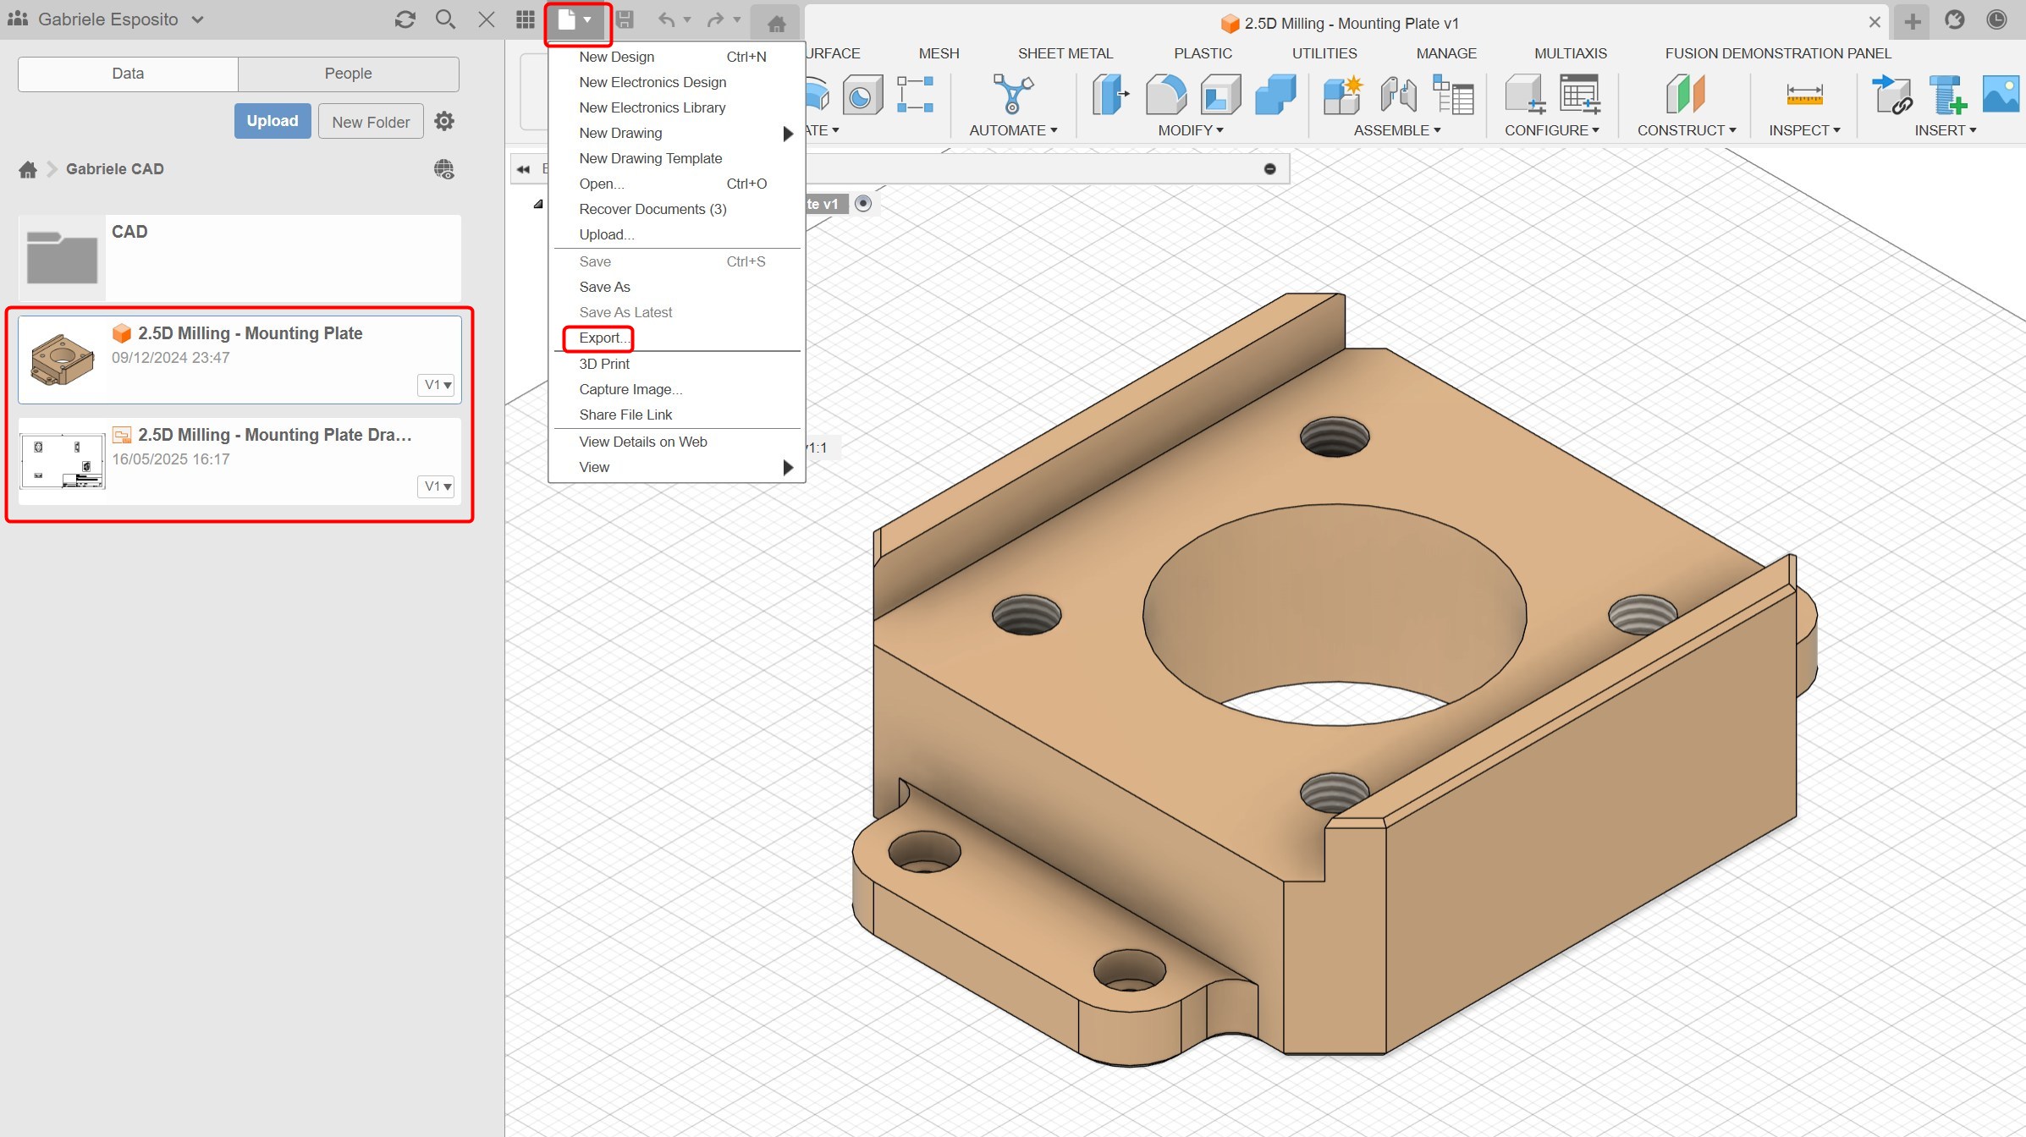Select the Fillet tool
2026x1137 pixels.
pyautogui.click(x=1165, y=95)
